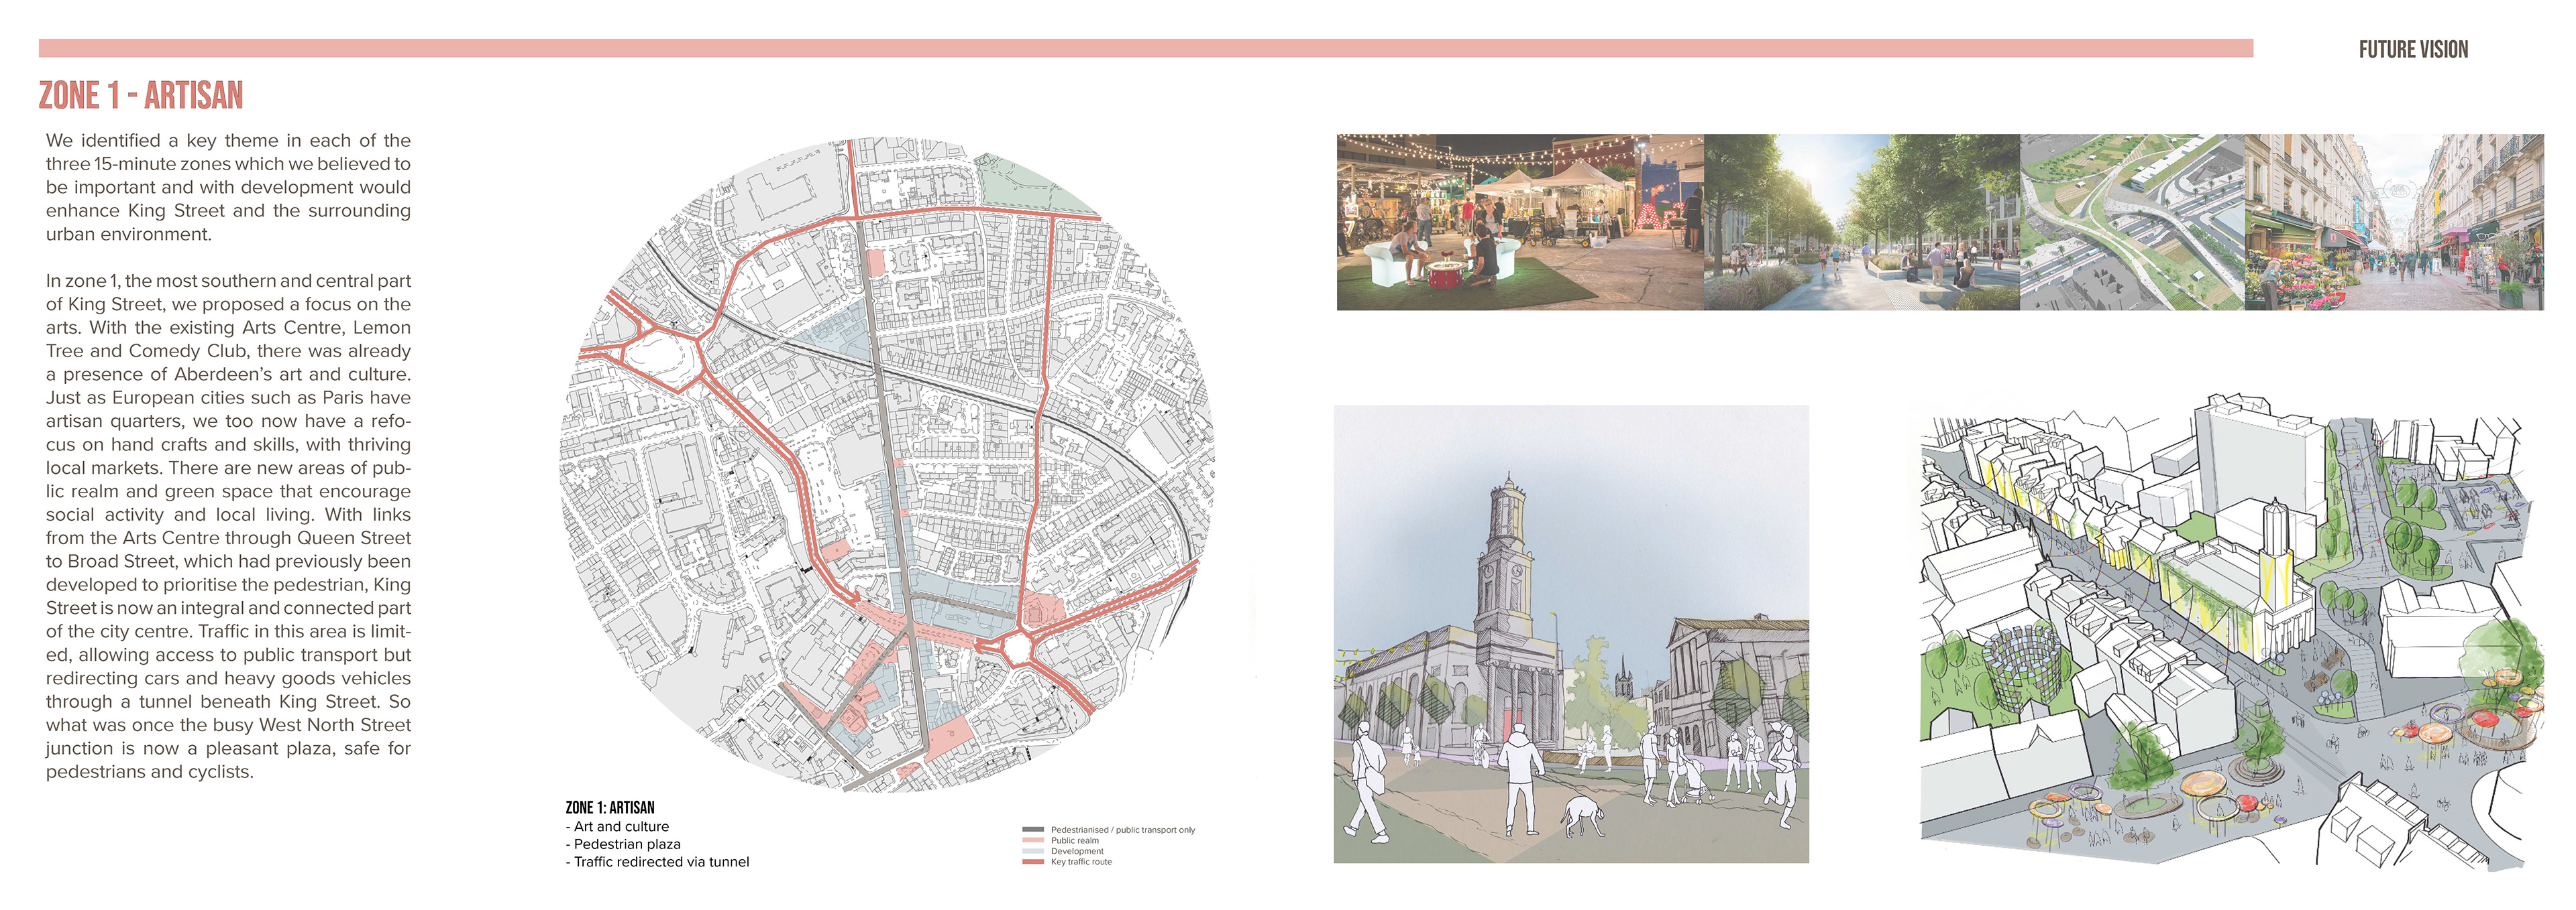The height and width of the screenshot is (910, 2576).
Task: Click the circular Zone 1 map
Action: coord(886,464)
